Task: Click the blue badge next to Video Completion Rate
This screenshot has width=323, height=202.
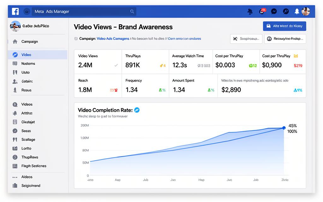Action: pyautogui.click(x=137, y=110)
